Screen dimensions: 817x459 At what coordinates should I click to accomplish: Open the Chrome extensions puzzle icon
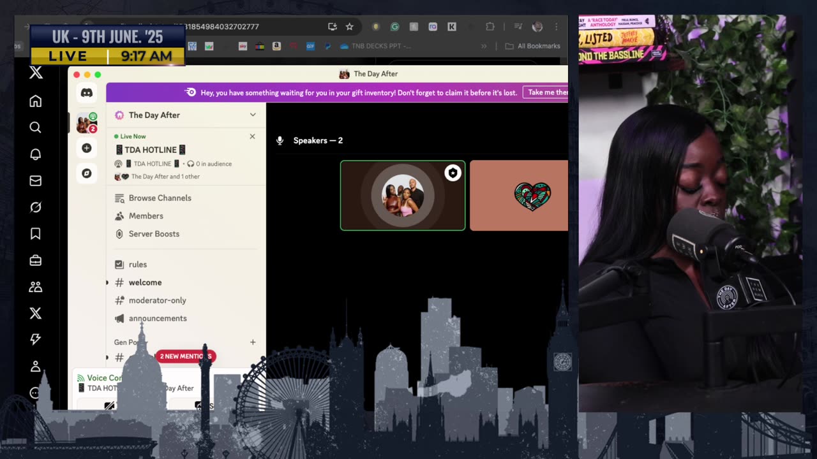(490, 27)
